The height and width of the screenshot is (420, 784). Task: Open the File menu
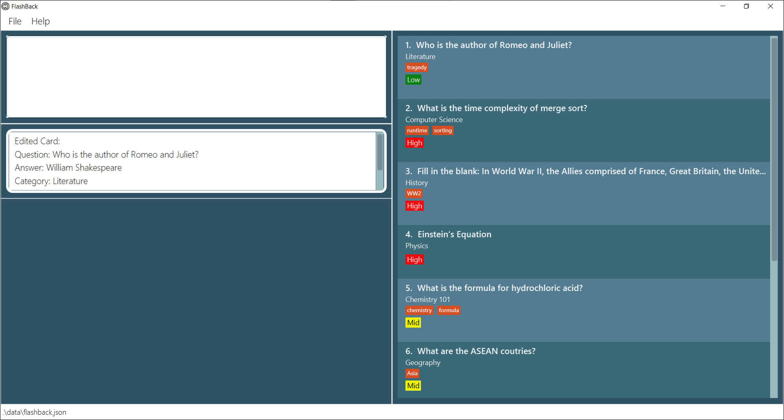coord(15,21)
